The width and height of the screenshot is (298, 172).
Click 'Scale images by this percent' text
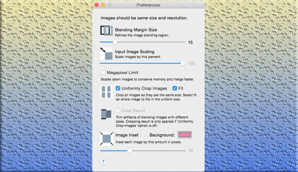pyautogui.click(x=138, y=57)
